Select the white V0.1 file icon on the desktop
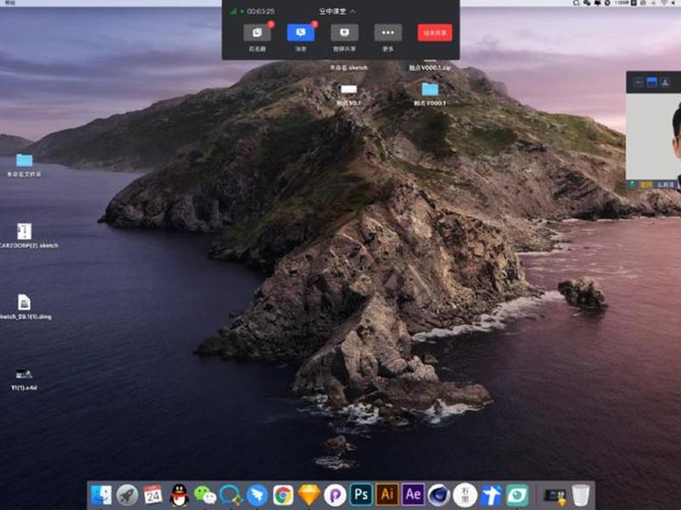681x510 pixels. (349, 89)
